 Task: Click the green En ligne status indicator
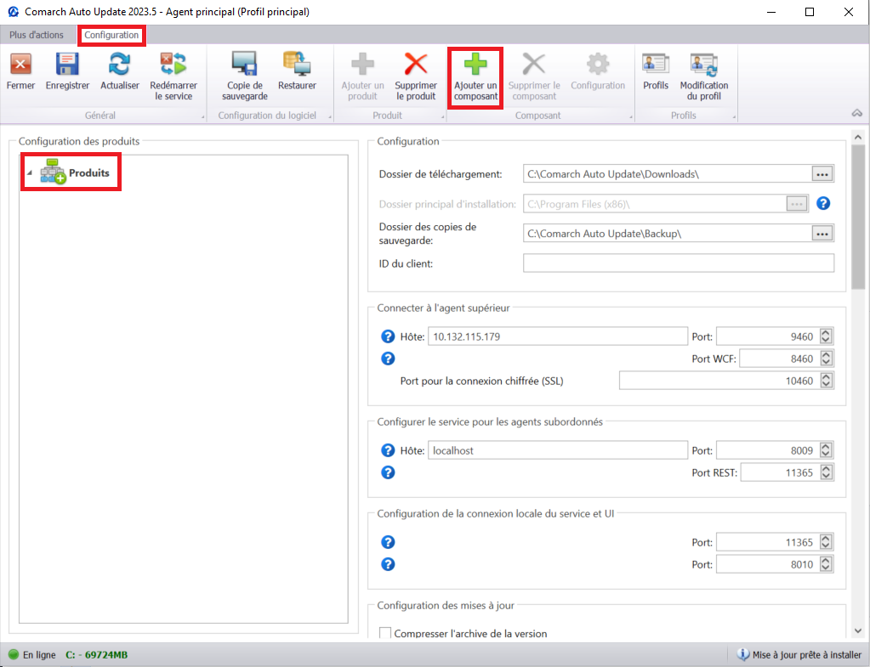click(14, 655)
